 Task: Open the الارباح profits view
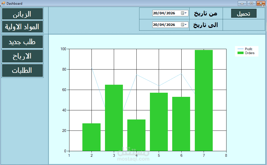pyautogui.click(x=22, y=56)
